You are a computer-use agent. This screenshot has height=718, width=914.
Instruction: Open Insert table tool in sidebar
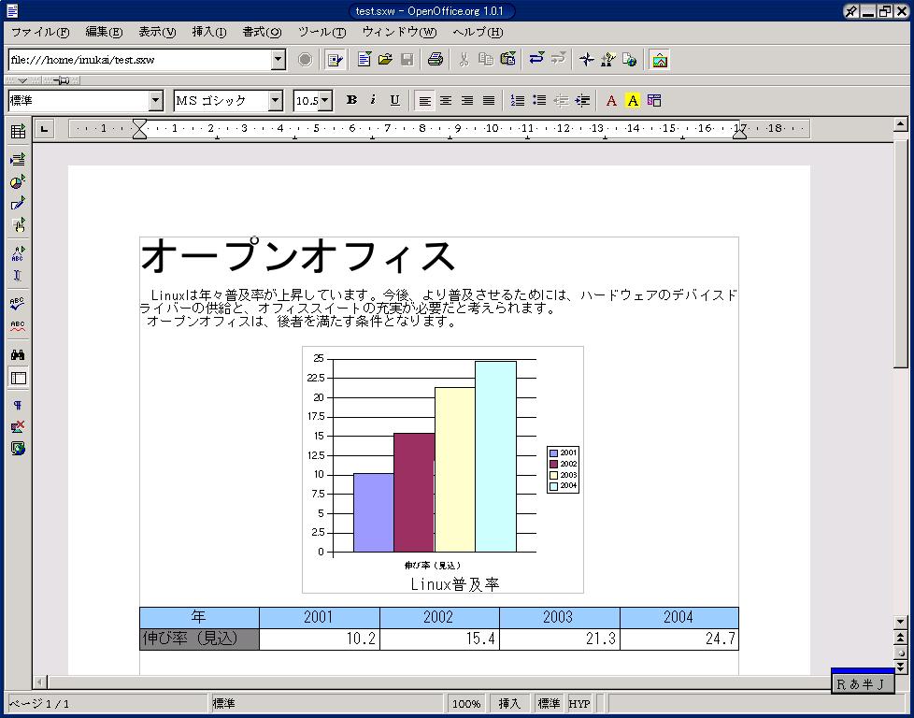click(x=18, y=131)
